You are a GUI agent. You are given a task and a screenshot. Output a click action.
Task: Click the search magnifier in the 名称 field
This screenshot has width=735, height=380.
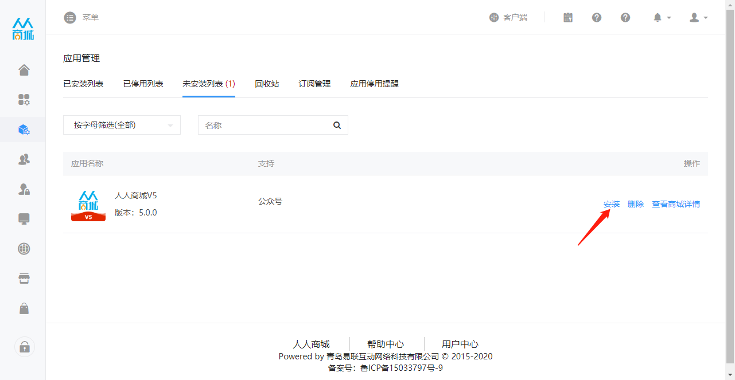pos(337,125)
